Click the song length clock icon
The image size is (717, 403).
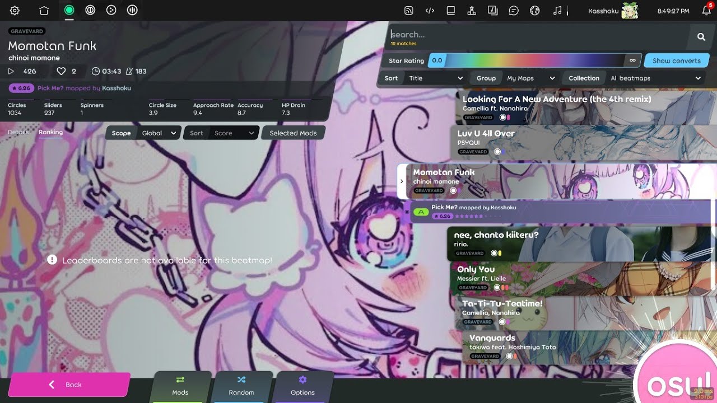(x=95, y=71)
